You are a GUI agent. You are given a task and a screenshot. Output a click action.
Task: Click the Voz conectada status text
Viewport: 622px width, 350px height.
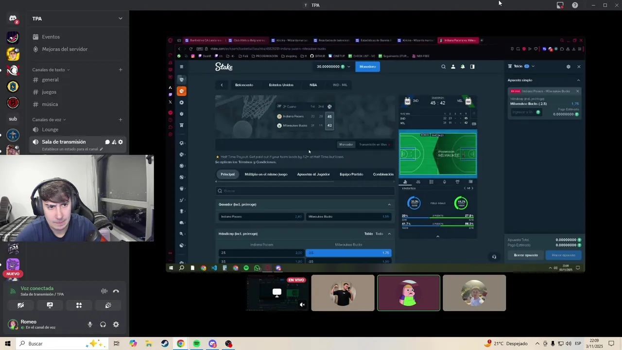(37, 288)
